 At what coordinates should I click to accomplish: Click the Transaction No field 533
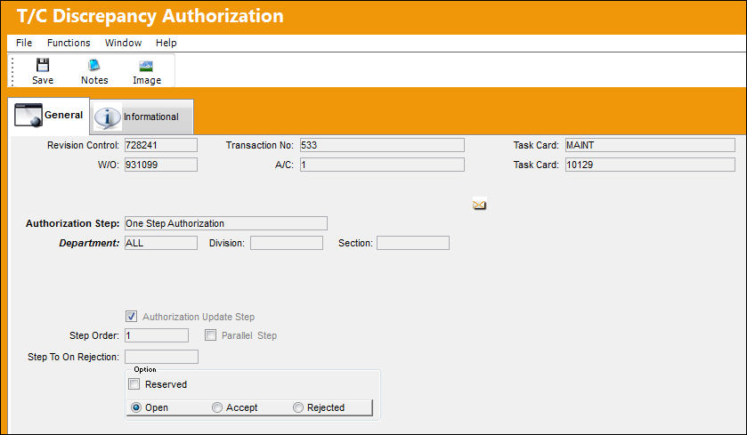(x=382, y=145)
